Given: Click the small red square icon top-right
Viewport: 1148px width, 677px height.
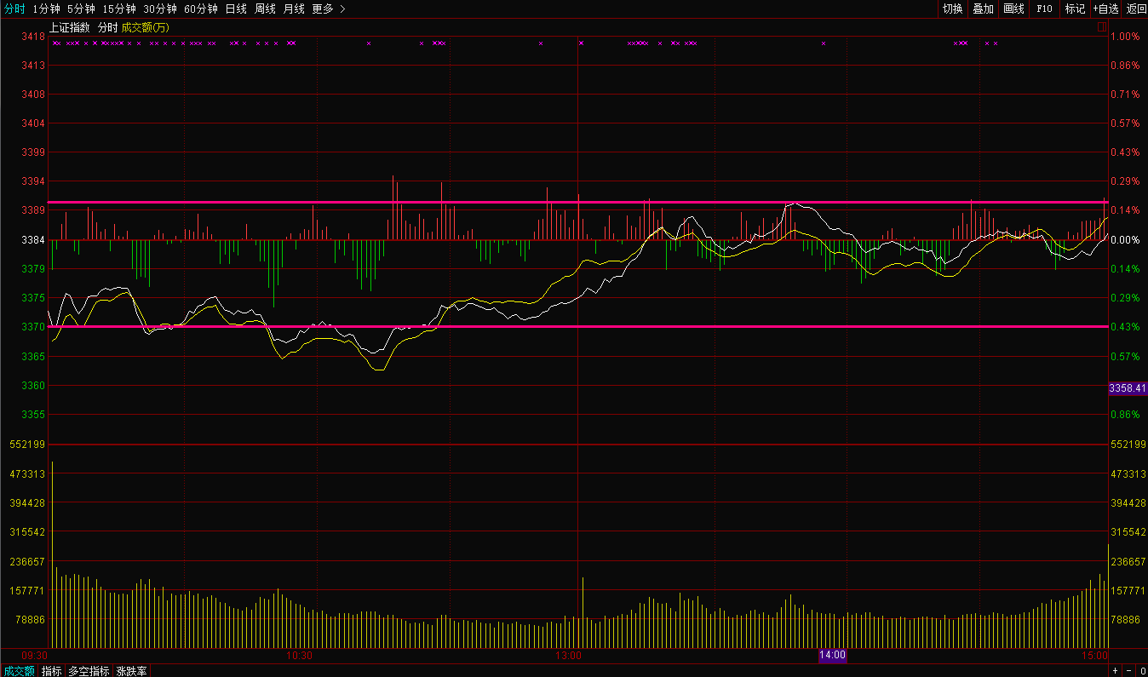Looking at the screenshot, I should pyautogui.click(x=1101, y=26).
